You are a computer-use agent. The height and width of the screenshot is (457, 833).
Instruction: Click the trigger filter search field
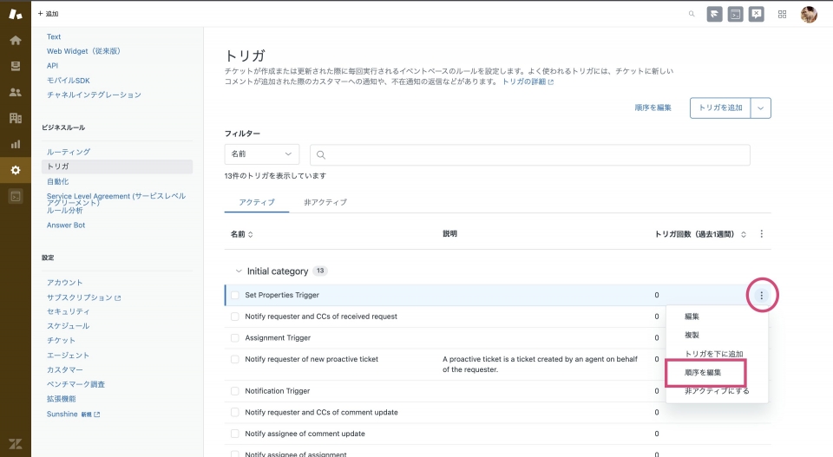529,154
